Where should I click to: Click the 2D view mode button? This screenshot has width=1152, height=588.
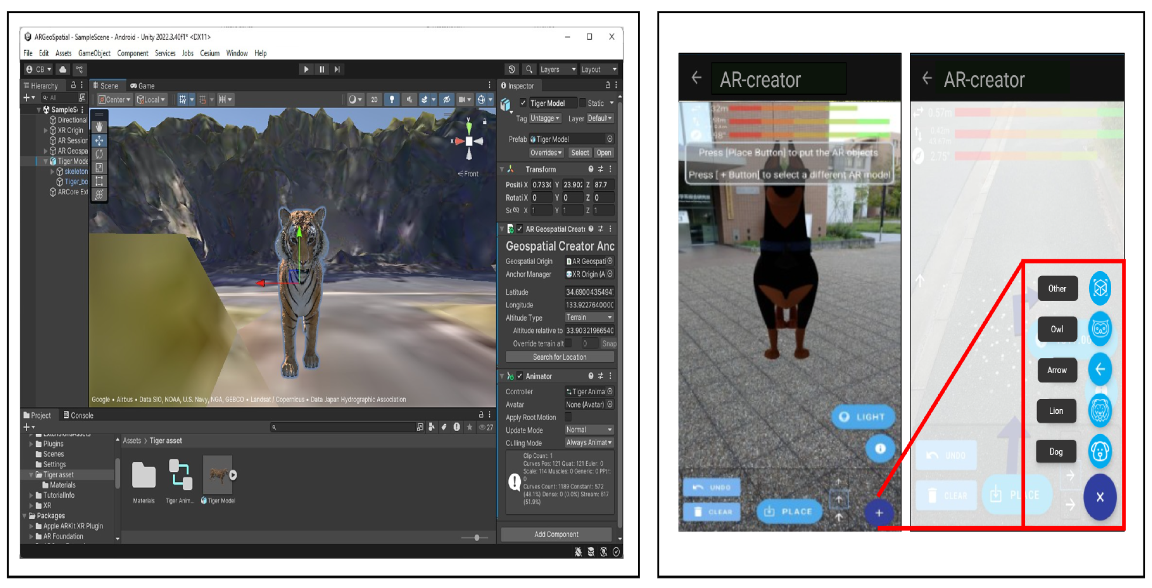374,99
